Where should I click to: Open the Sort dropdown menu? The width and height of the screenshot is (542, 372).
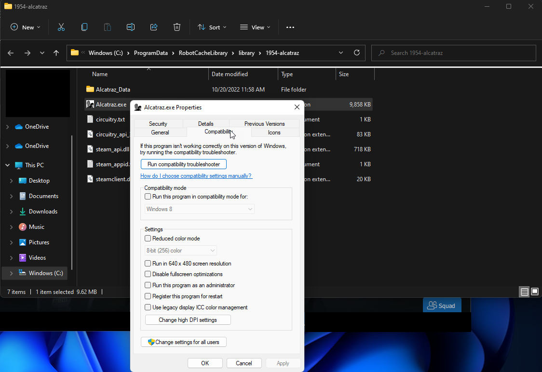[212, 27]
